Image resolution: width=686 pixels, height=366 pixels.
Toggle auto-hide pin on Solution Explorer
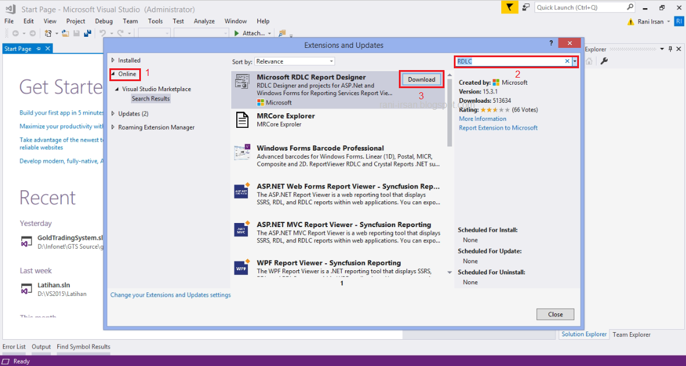point(670,49)
